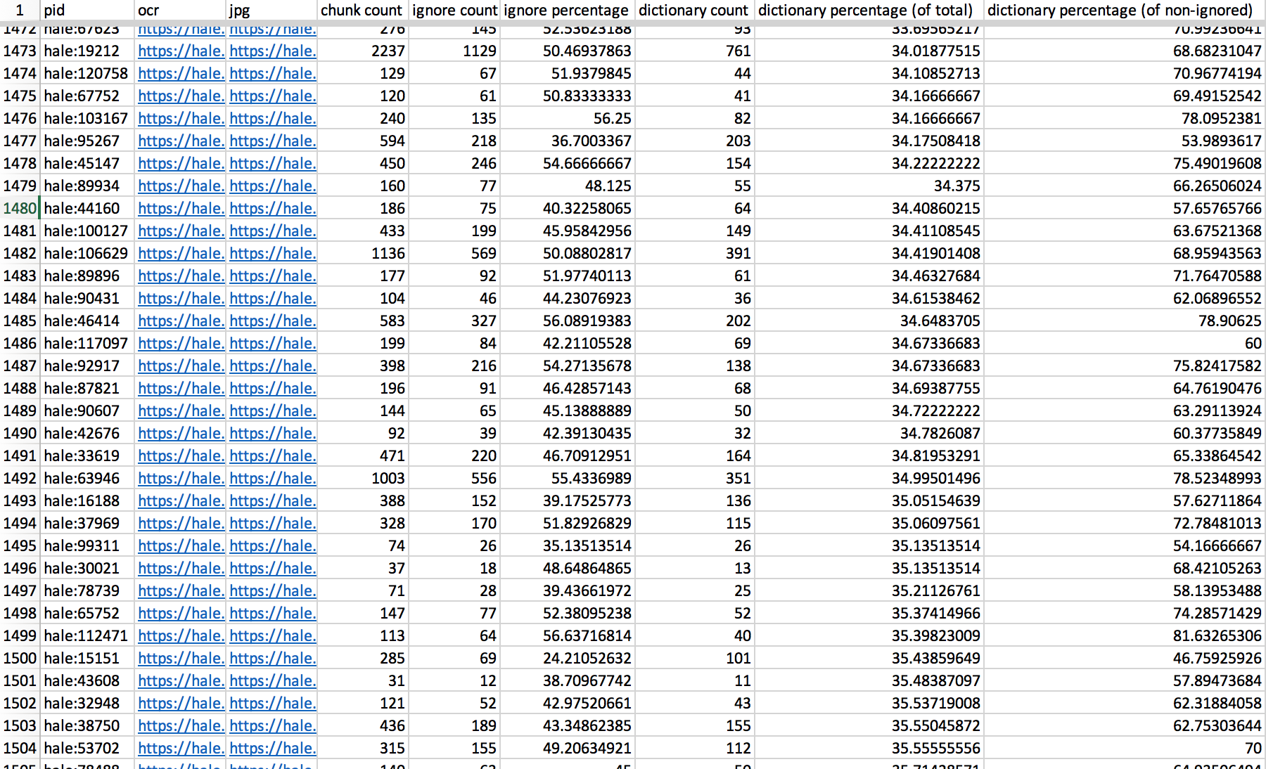
Task: Click cell hale:38750
Action: [x=87, y=725]
